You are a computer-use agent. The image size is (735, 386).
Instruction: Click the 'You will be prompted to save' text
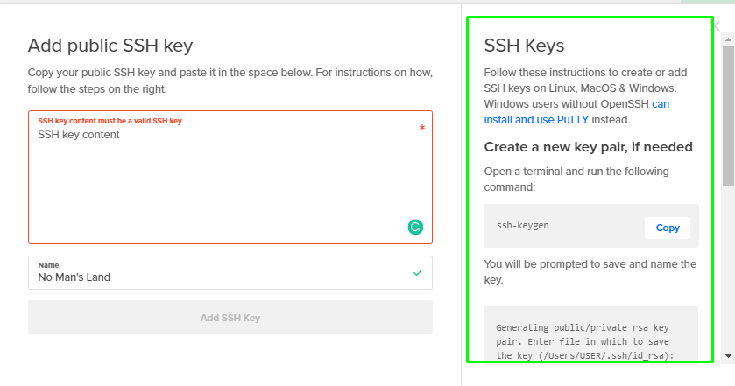point(590,271)
